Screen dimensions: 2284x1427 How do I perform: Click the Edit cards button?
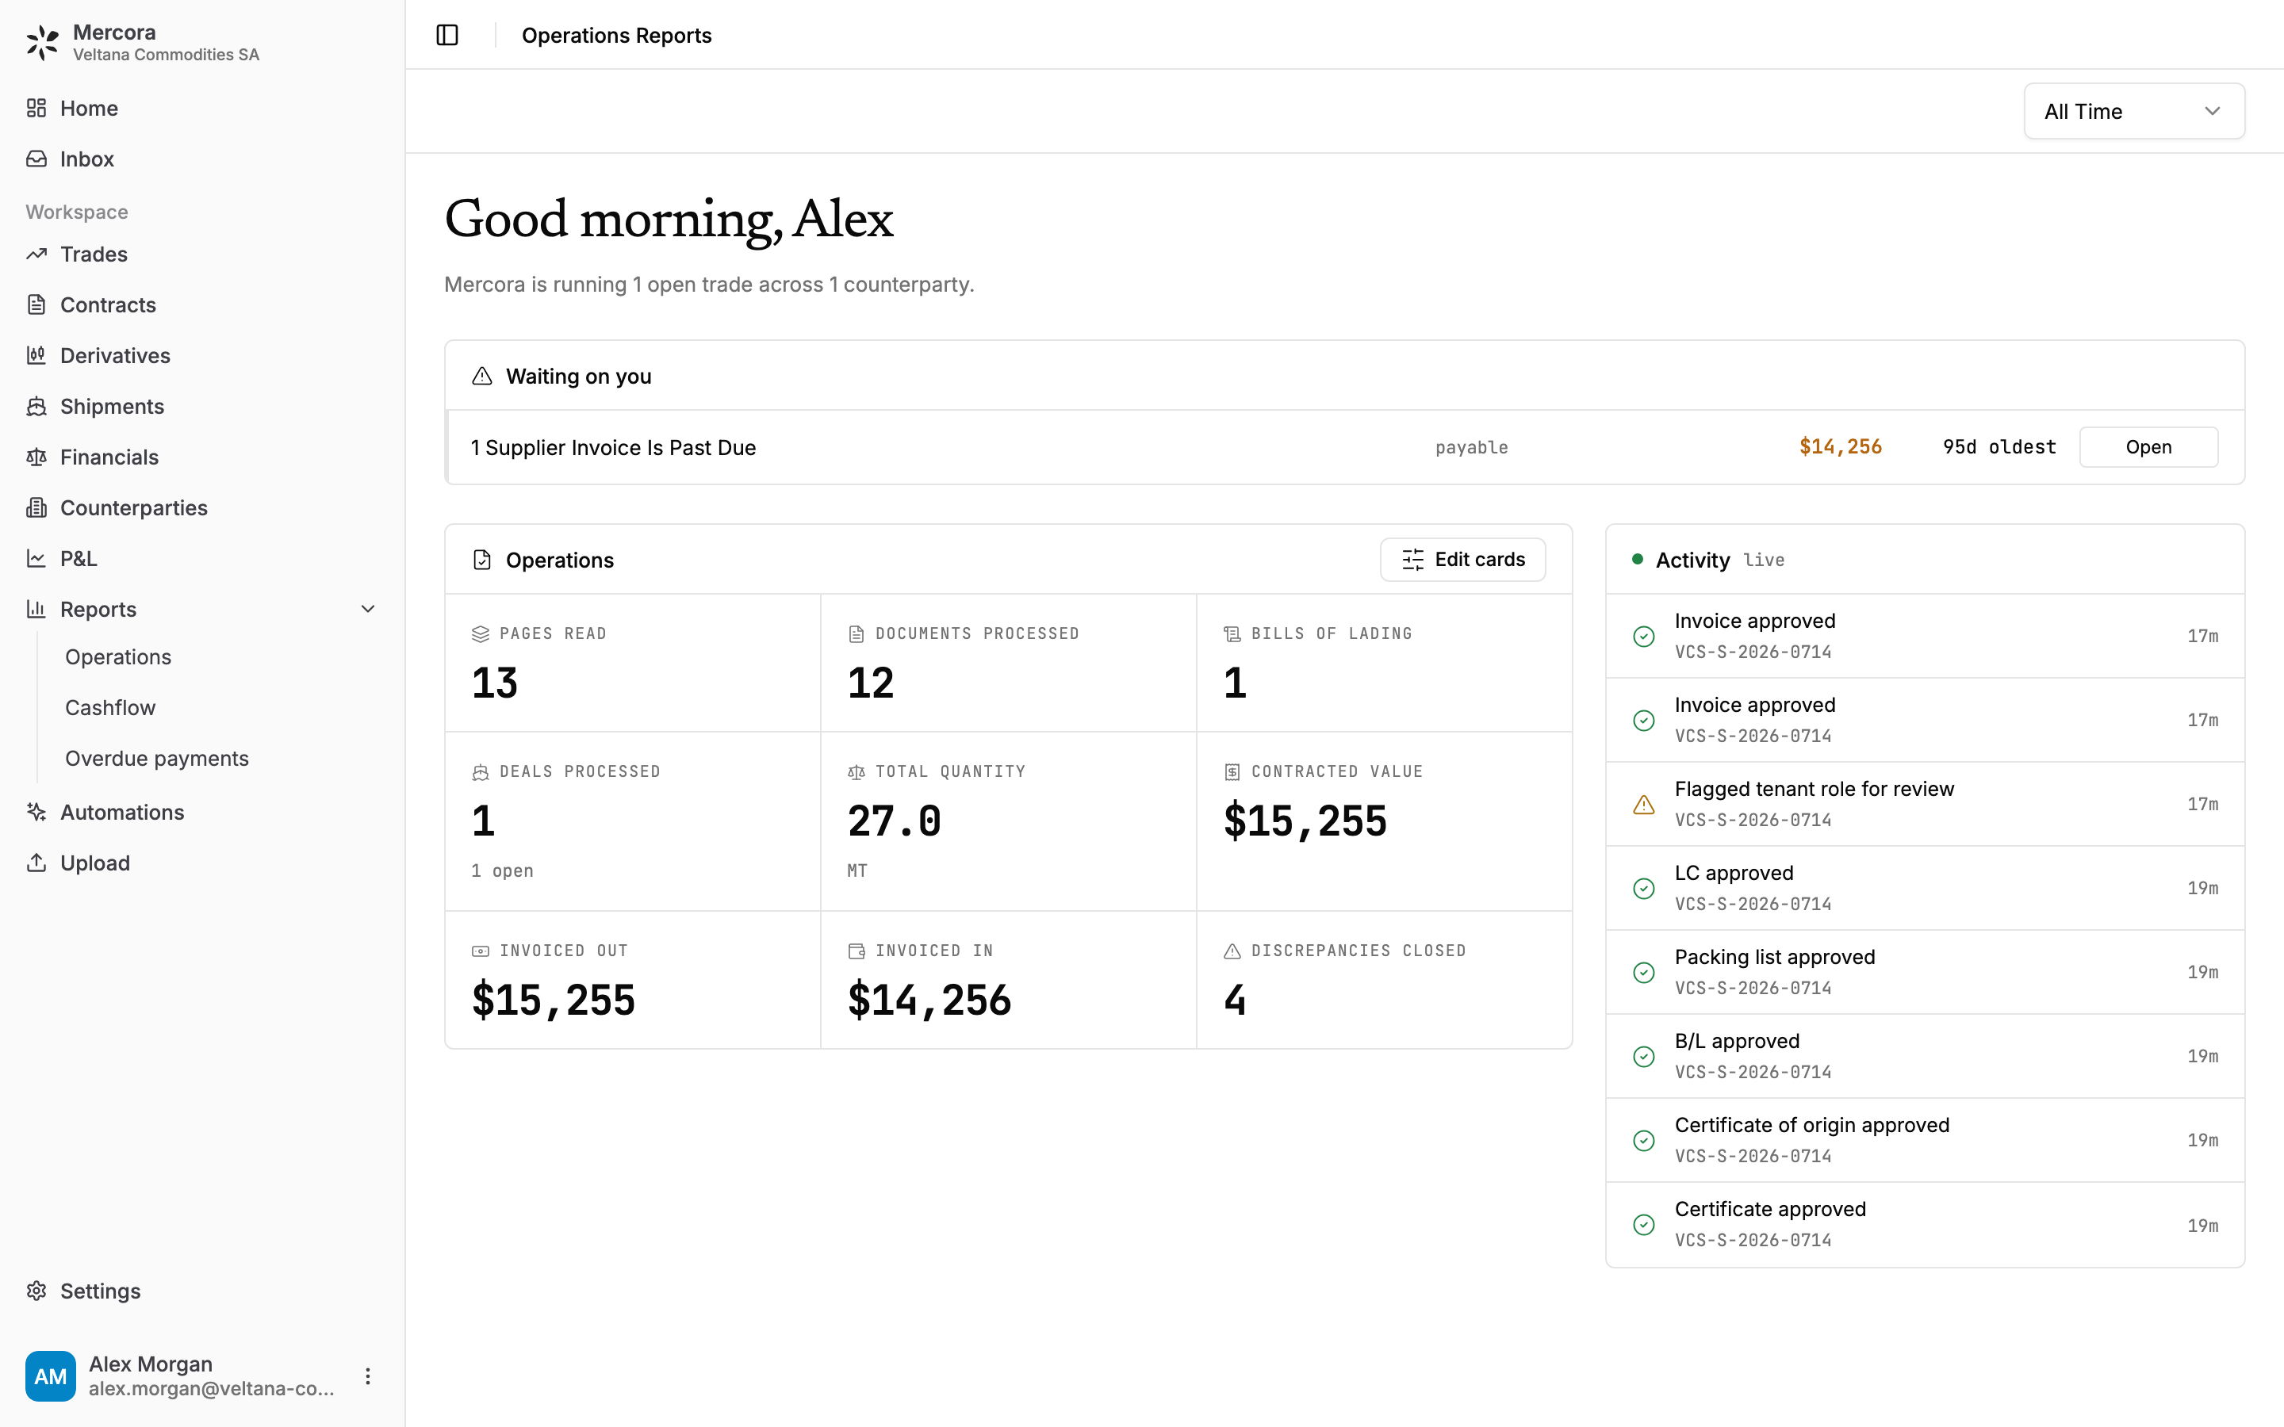click(x=1463, y=560)
